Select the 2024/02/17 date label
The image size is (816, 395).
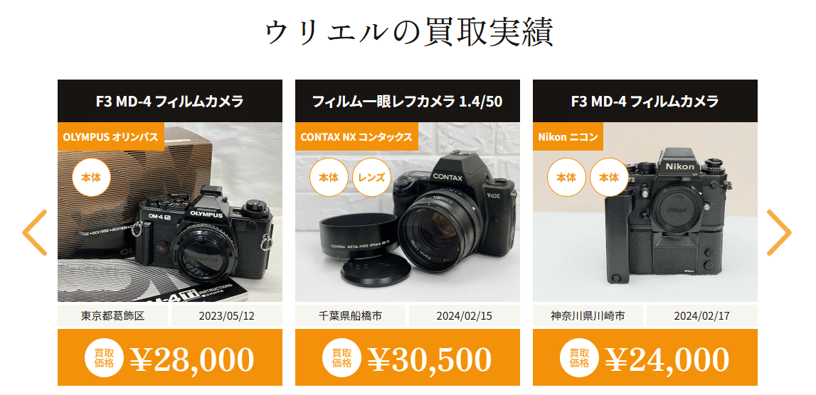click(702, 315)
